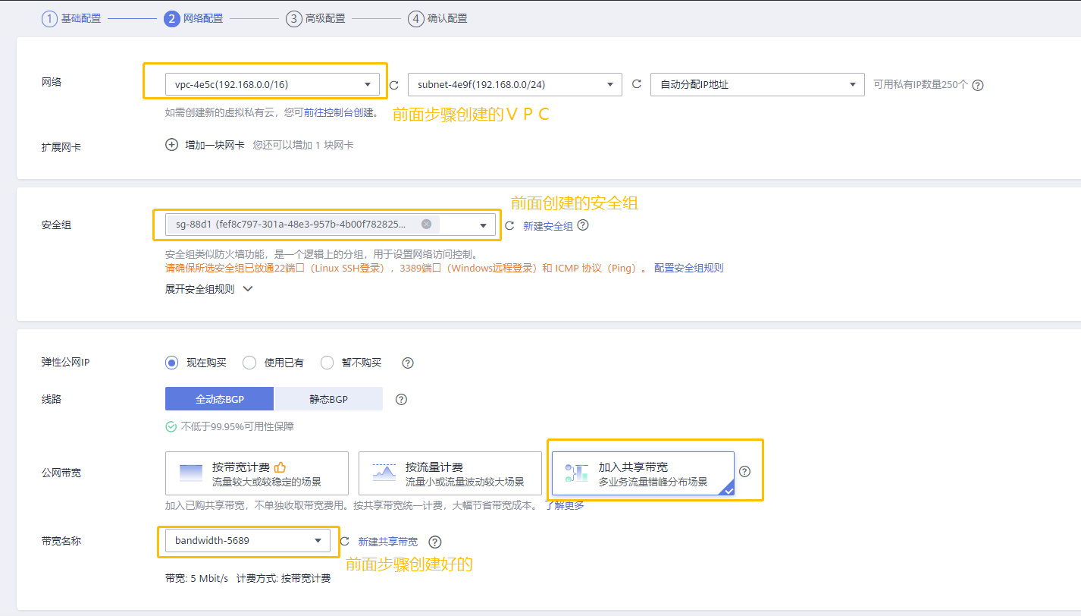Go to step 4 确认配置
Image resolution: width=1081 pixels, height=616 pixels.
pos(437,18)
